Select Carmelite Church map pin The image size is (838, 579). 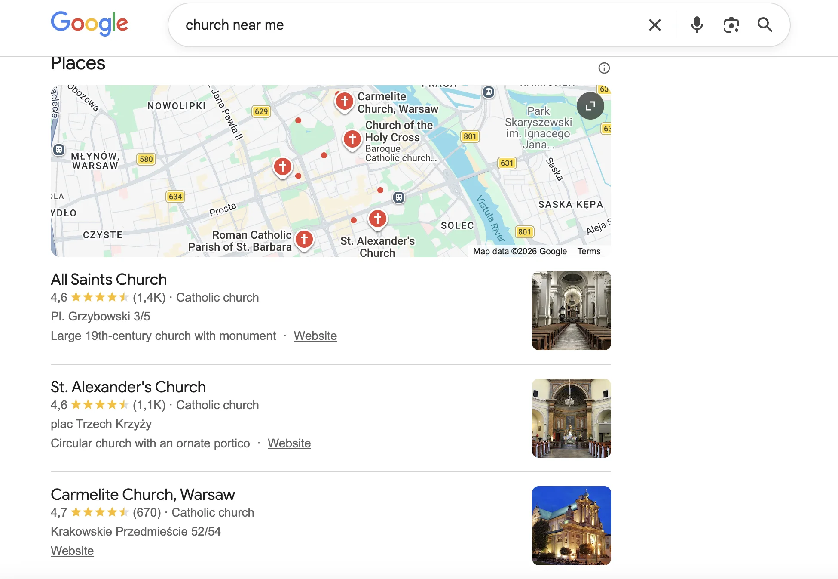344,102
